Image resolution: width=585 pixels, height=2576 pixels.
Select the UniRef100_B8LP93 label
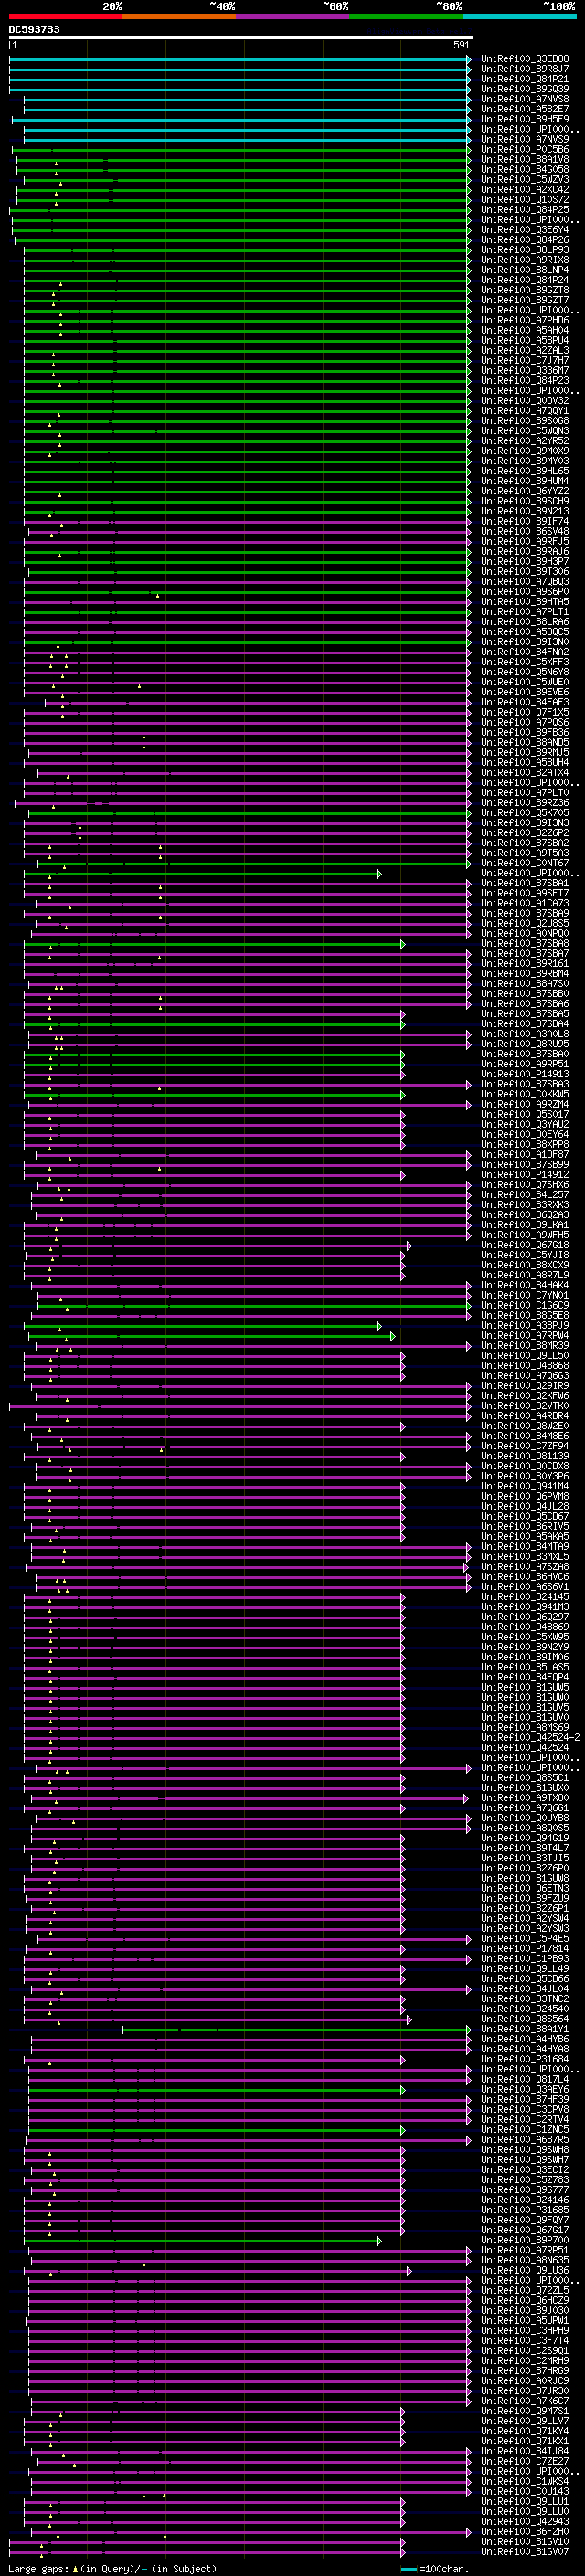click(525, 250)
